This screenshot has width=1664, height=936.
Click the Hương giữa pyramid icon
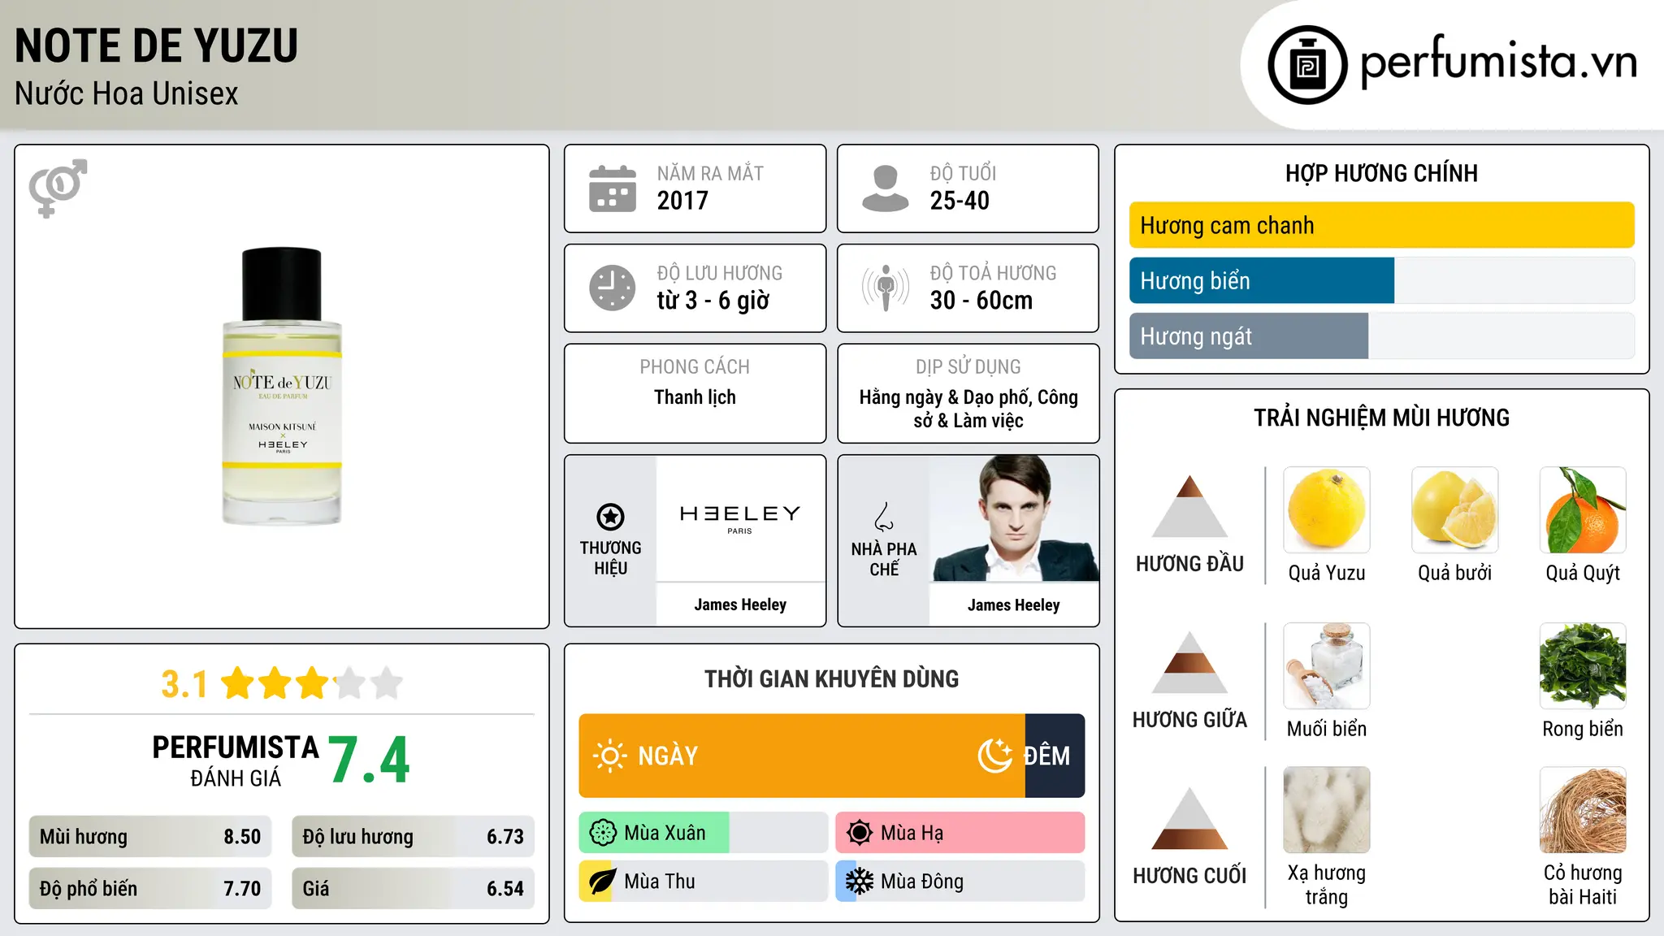pyautogui.click(x=1189, y=662)
